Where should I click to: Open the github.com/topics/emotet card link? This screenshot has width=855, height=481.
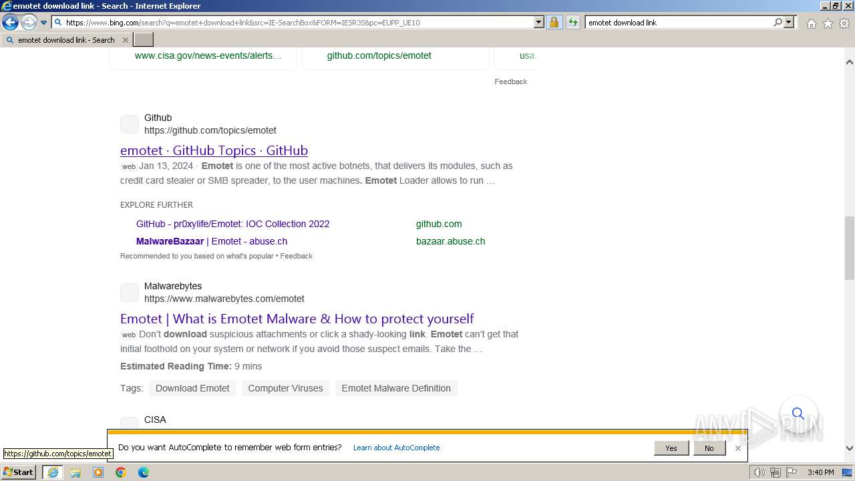tap(379, 55)
